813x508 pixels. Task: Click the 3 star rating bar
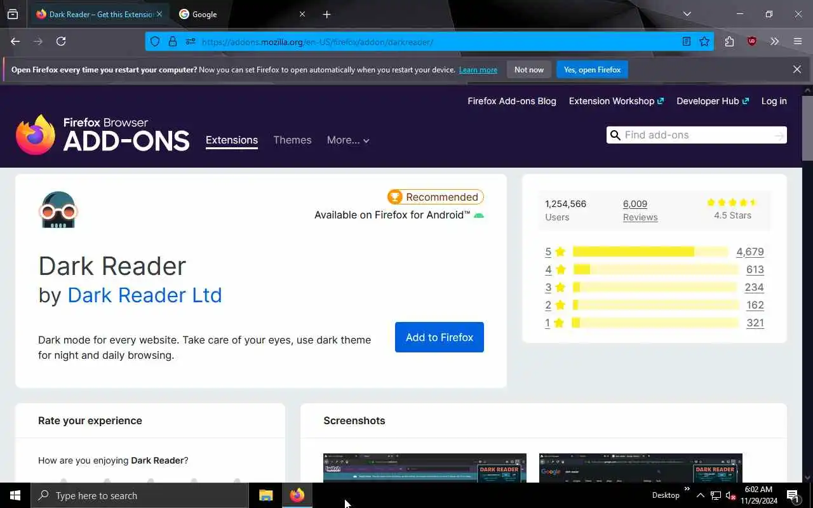click(655, 288)
